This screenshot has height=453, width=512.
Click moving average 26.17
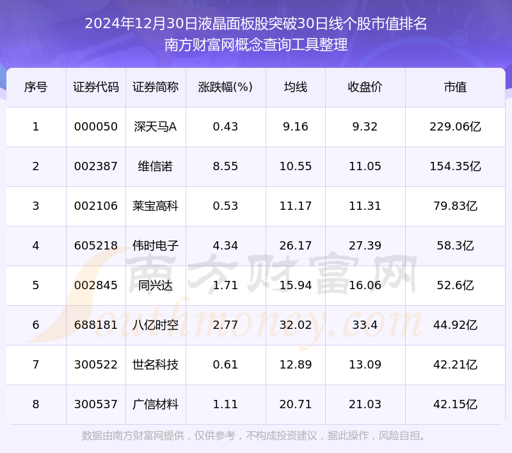coord(296,246)
